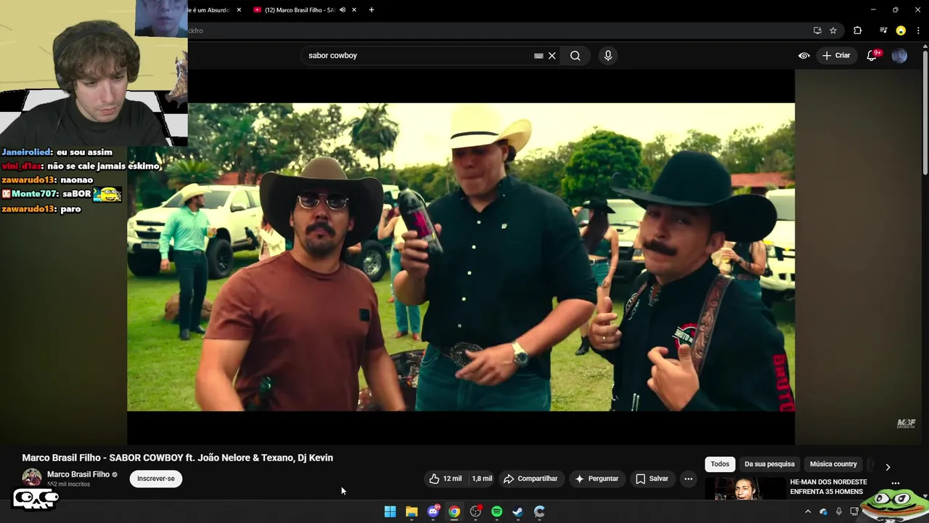The height and width of the screenshot is (523, 929).
Task: Open the Criar create button
Action: coord(836,56)
